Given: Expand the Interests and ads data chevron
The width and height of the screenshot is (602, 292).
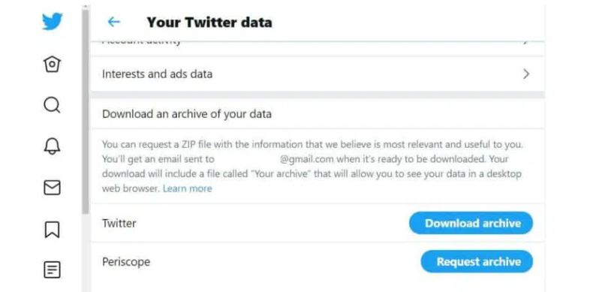Looking at the screenshot, I should (x=526, y=74).
